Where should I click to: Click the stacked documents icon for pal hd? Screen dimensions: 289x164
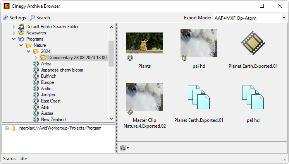(253, 97)
